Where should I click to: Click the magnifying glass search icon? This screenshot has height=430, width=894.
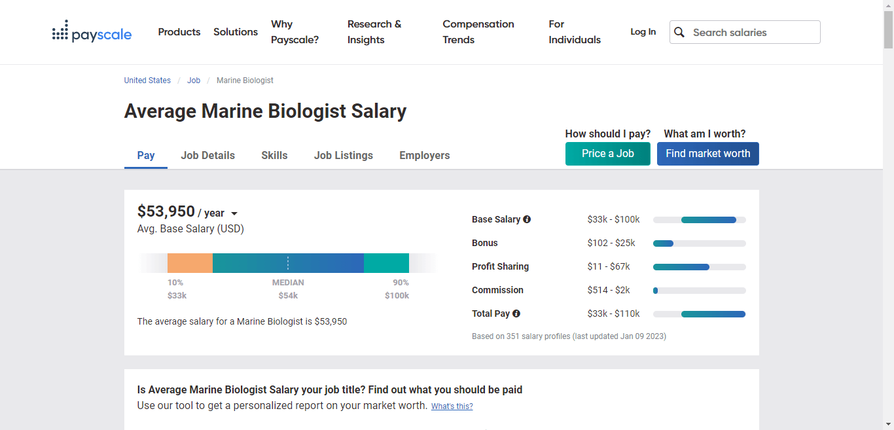coord(679,31)
